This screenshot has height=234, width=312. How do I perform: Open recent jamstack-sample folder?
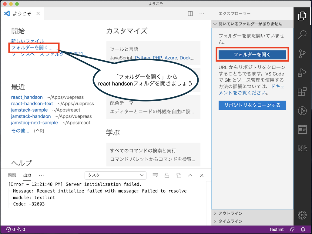coord(29,110)
